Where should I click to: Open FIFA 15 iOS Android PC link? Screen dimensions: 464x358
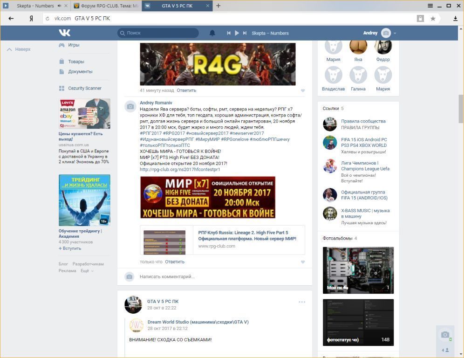coord(364,143)
